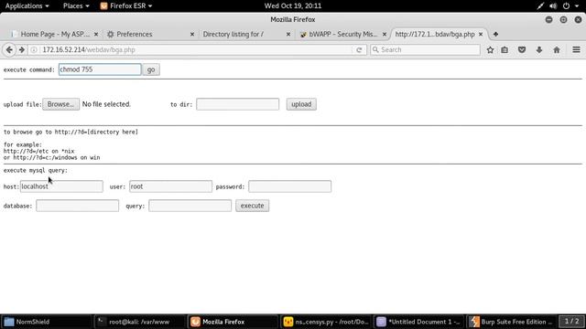Click Browse to choose a file
The height and width of the screenshot is (329, 586).
[x=60, y=104]
